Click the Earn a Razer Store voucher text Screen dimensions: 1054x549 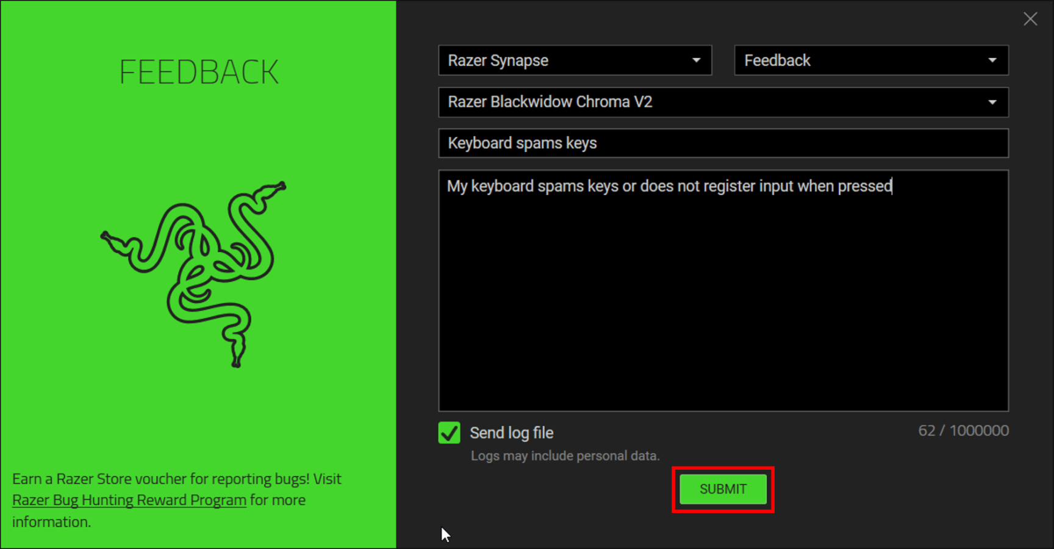(177, 479)
